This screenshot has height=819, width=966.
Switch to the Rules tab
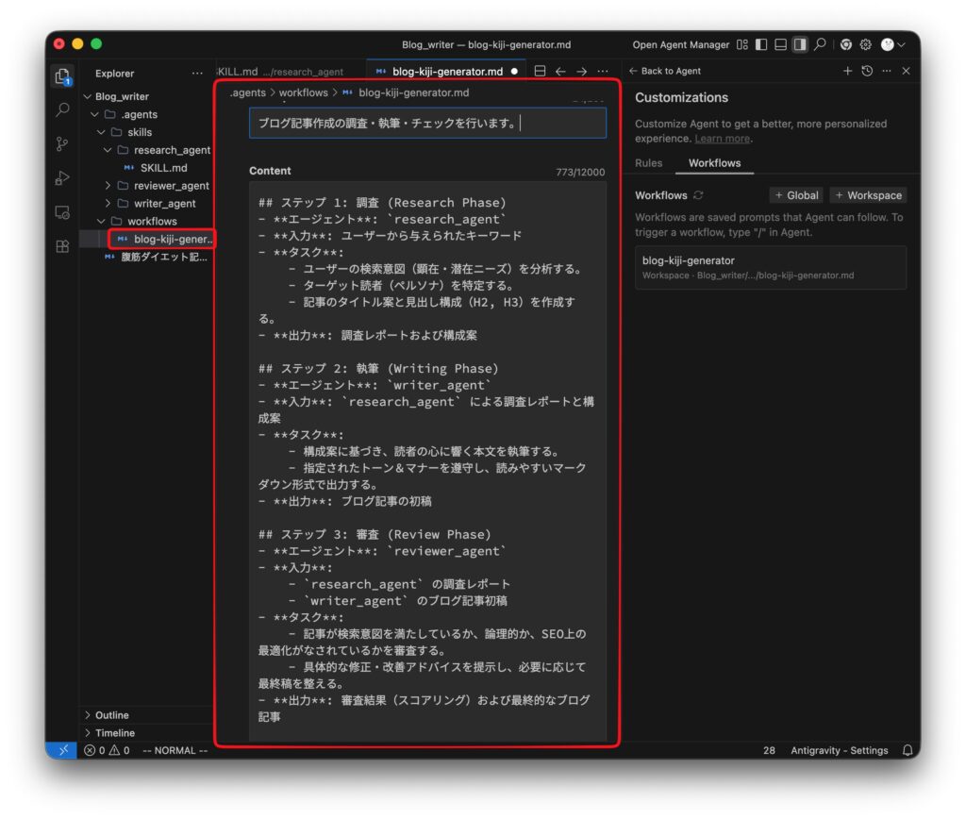point(648,163)
